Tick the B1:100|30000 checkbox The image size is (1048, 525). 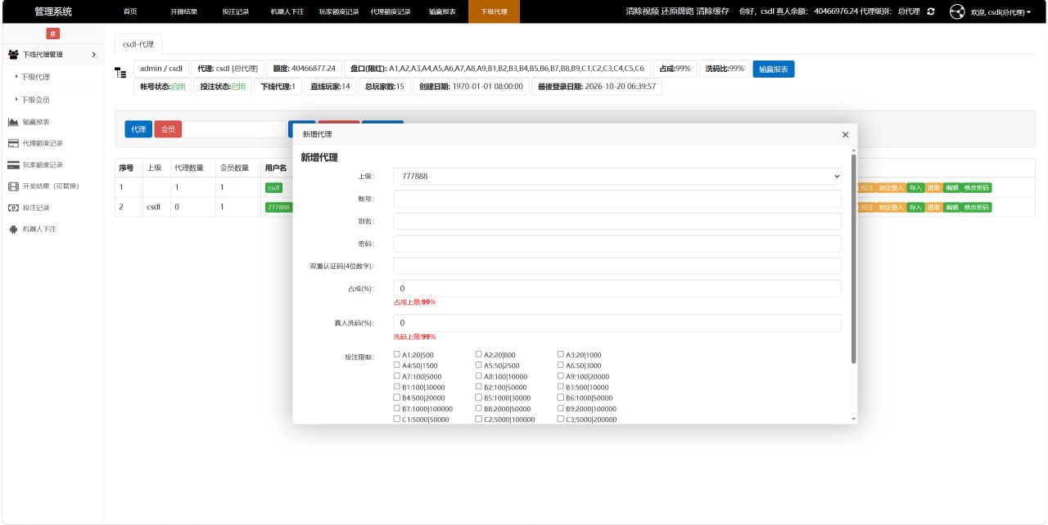point(397,387)
